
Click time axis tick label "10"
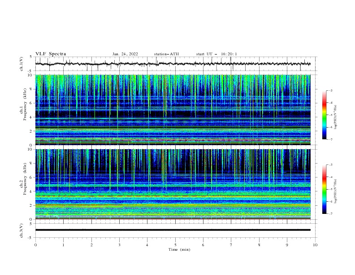point(315,245)
